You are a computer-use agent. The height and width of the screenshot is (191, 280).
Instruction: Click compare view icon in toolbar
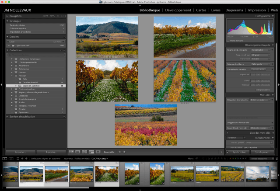(84, 152)
